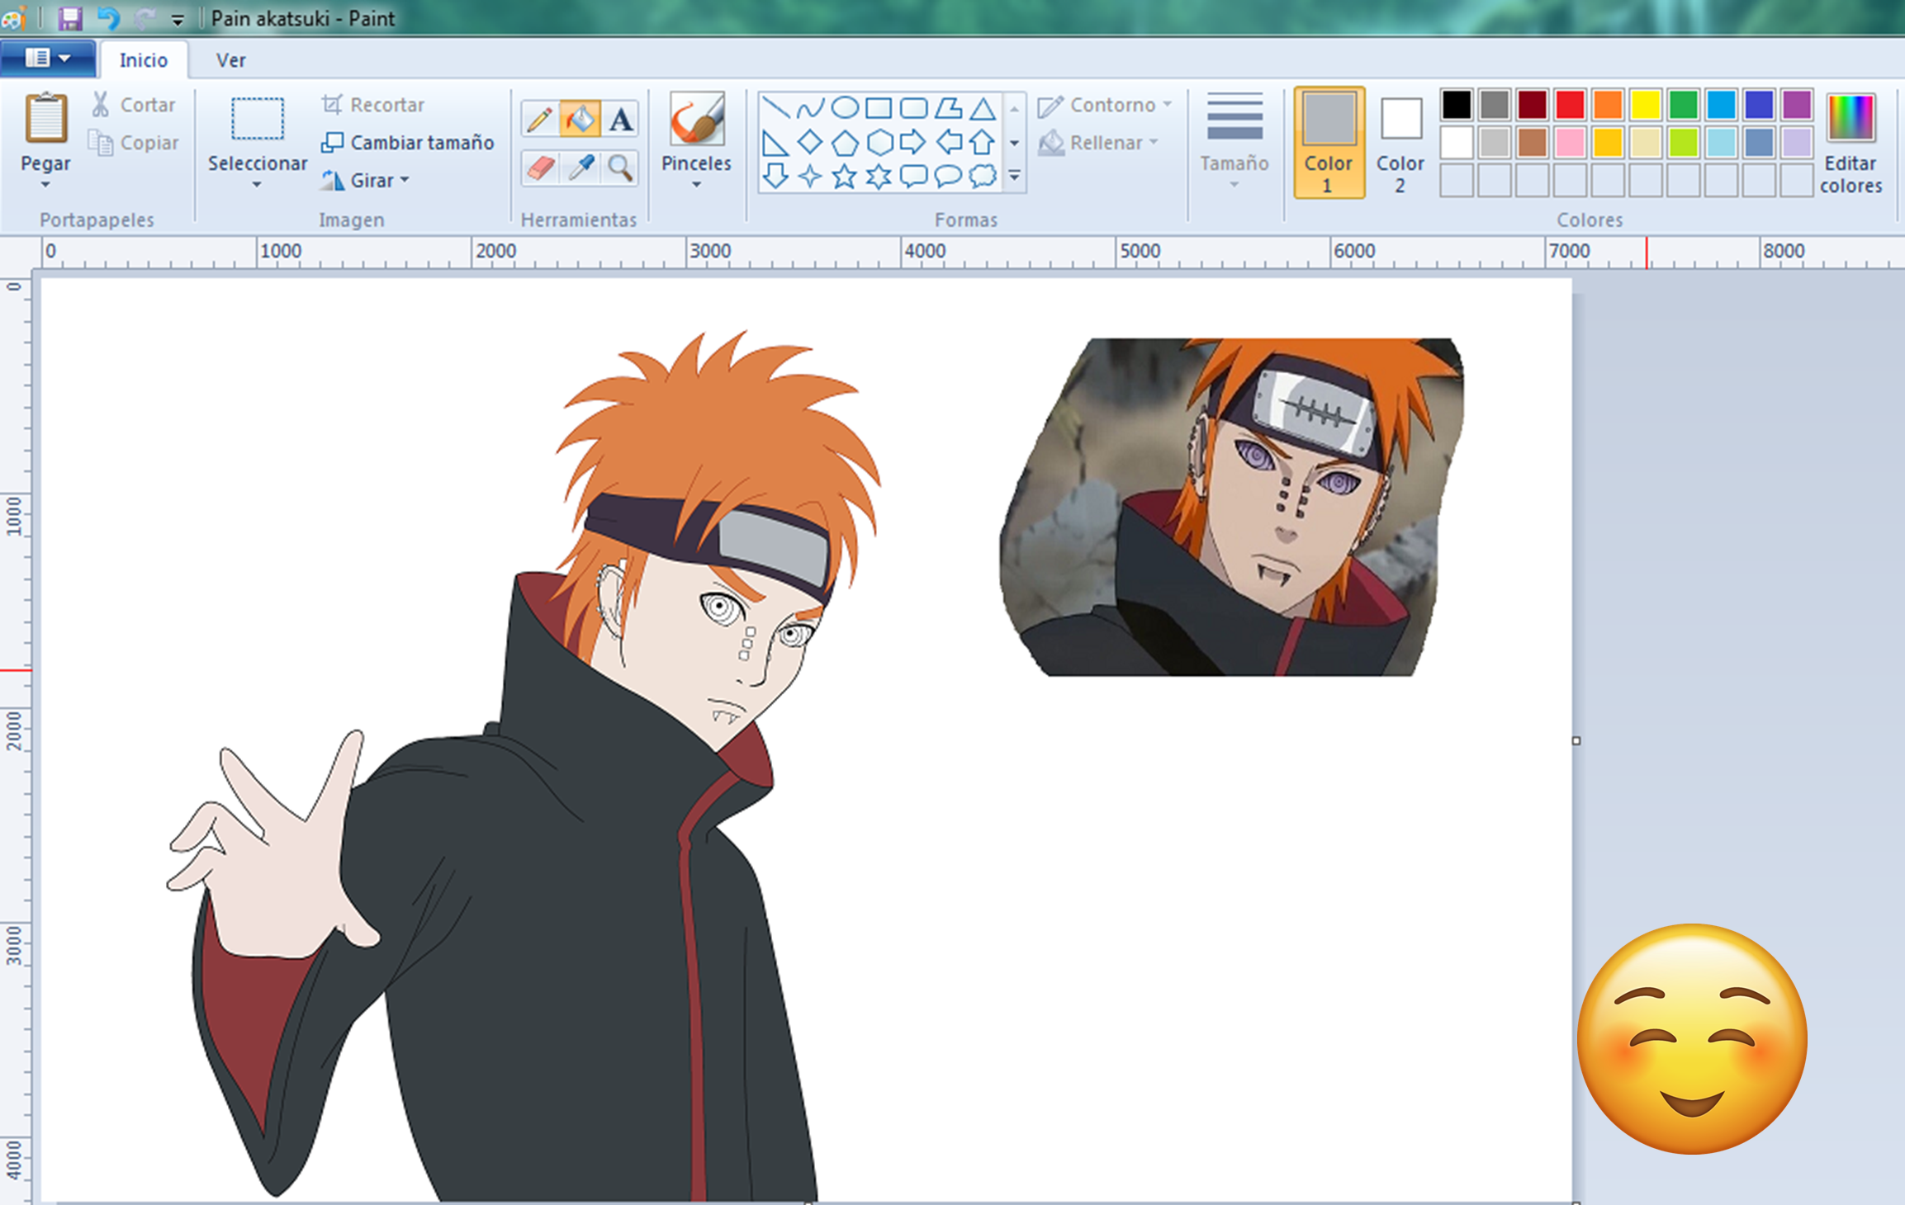Choose the Rectangle shape
Viewport: 1905px width, 1205px height.
(879, 107)
